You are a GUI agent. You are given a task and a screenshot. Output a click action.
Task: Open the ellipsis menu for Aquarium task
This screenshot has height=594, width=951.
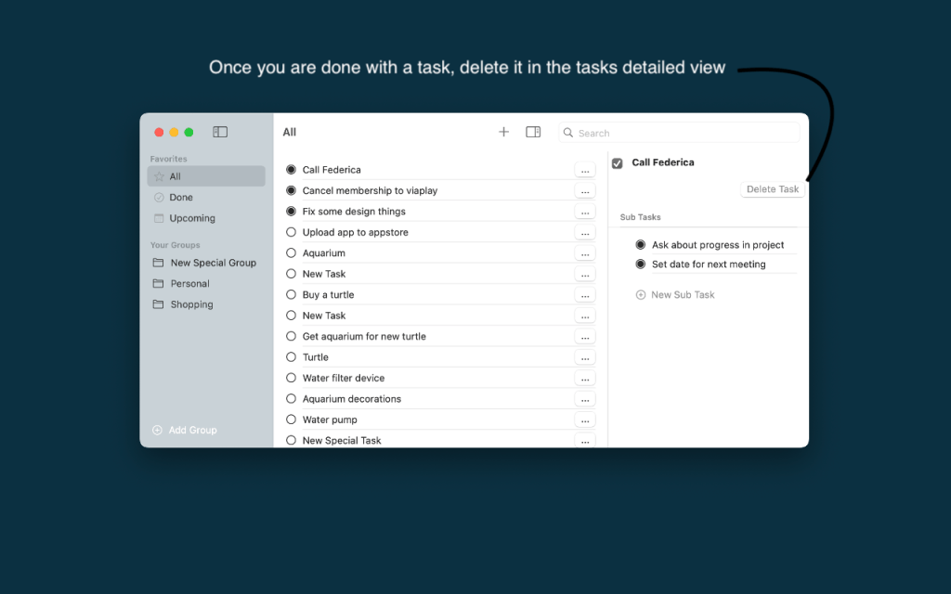(585, 253)
